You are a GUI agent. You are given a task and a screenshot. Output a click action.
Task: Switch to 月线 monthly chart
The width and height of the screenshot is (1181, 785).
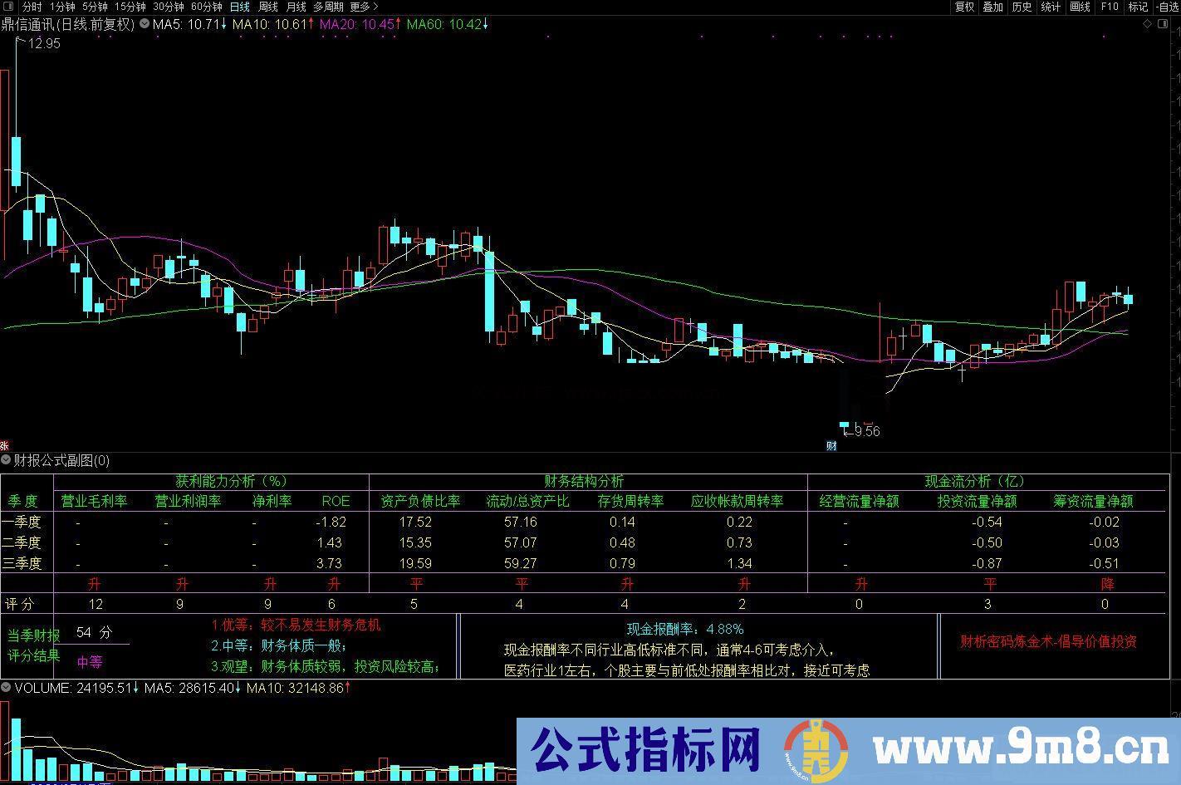296,7
